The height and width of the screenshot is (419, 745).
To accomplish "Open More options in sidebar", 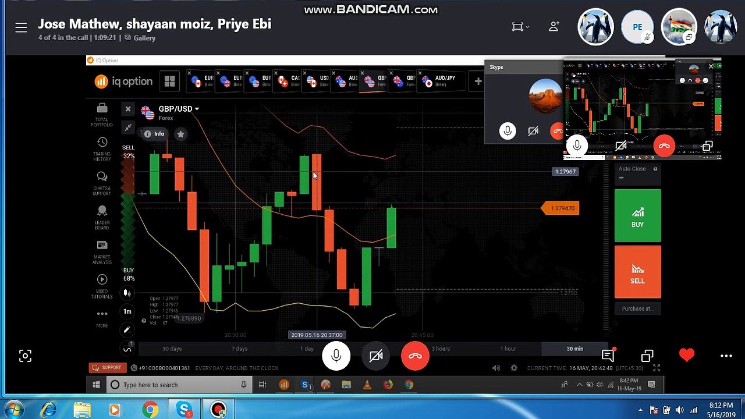I will pyautogui.click(x=102, y=318).
